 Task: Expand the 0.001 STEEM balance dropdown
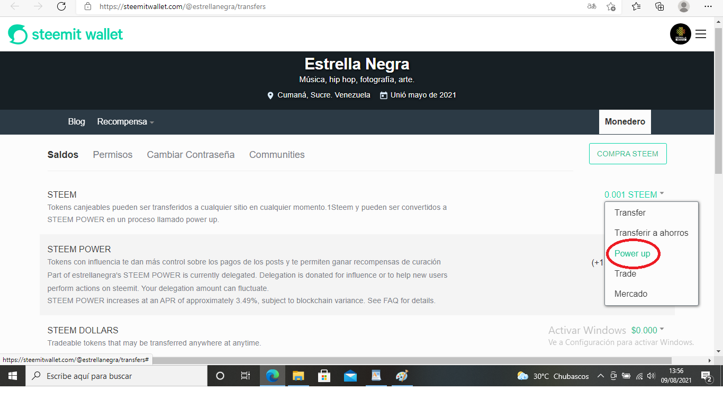coord(634,194)
